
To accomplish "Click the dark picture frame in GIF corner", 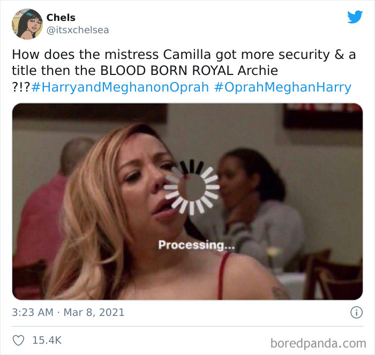I will (323, 116).
